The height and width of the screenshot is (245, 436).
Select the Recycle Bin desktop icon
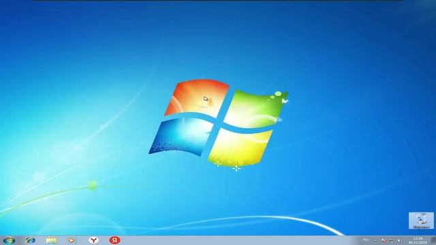point(421,220)
